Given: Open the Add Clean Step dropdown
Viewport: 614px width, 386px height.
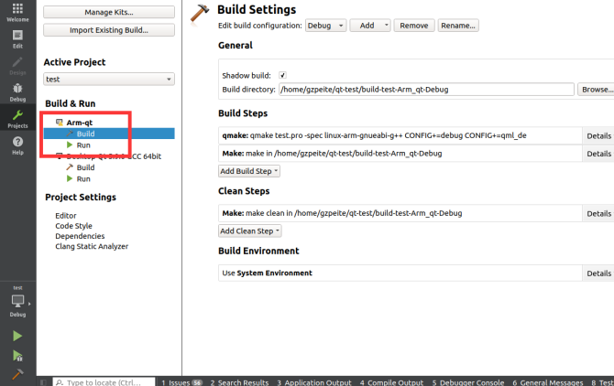Looking at the screenshot, I should point(250,231).
